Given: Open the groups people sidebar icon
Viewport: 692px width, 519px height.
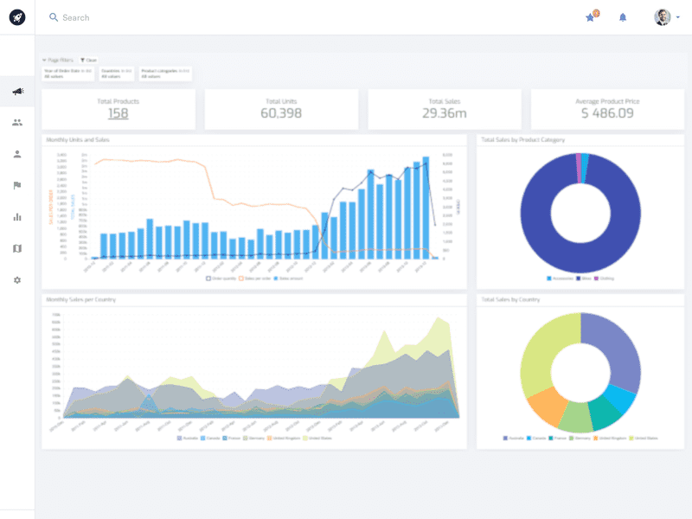Looking at the screenshot, I should point(17,123).
